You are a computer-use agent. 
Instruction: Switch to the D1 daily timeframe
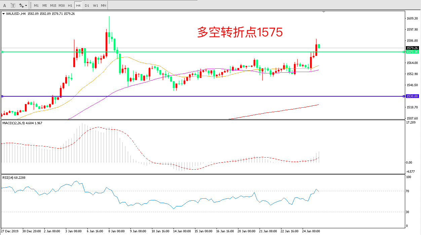[x=87, y=5]
